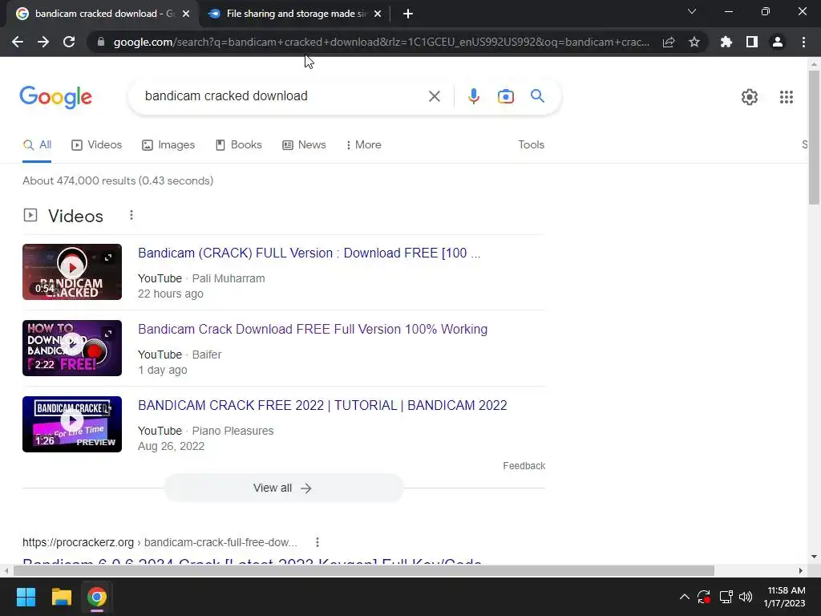Click the Pali Muharram channel name
This screenshot has height=616, width=821.
pyautogui.click(x=229, y=278)
